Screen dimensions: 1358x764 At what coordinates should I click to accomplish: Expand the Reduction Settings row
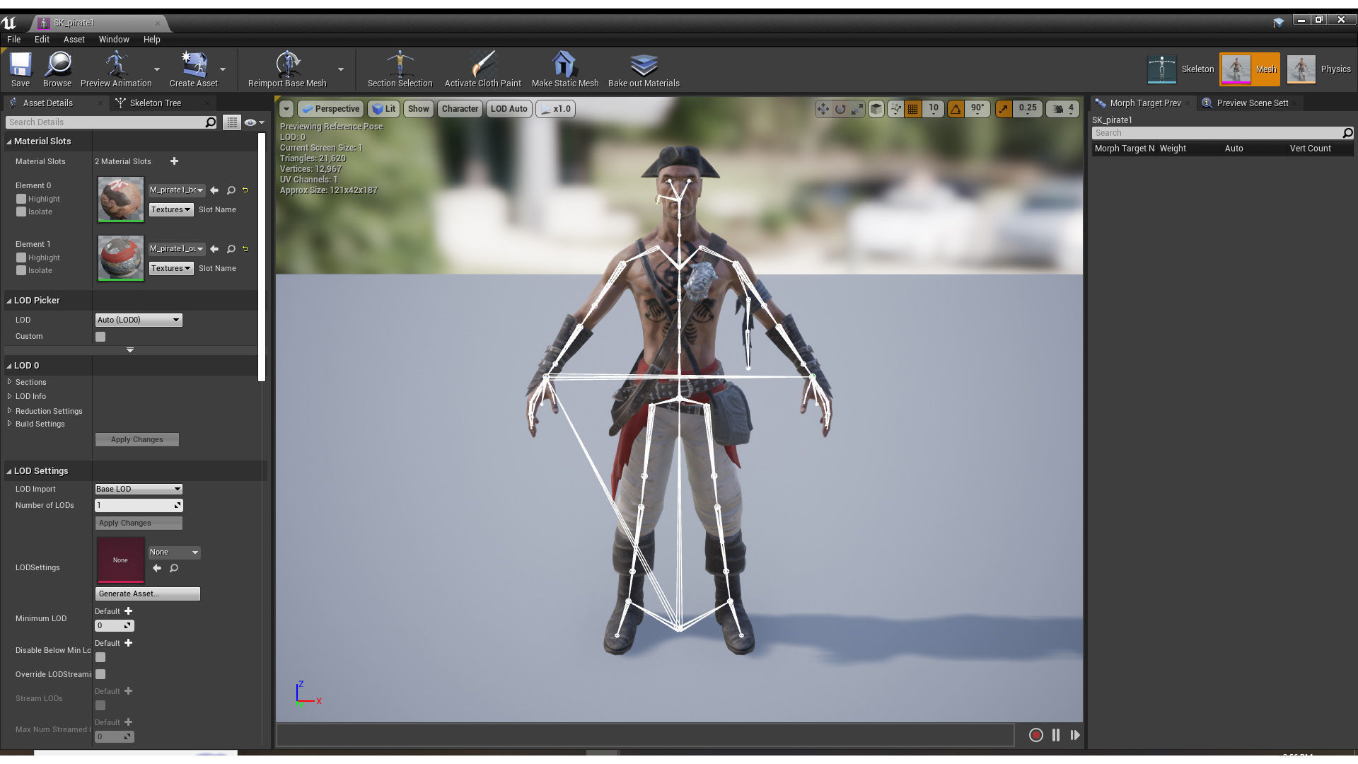coord(9,410)
